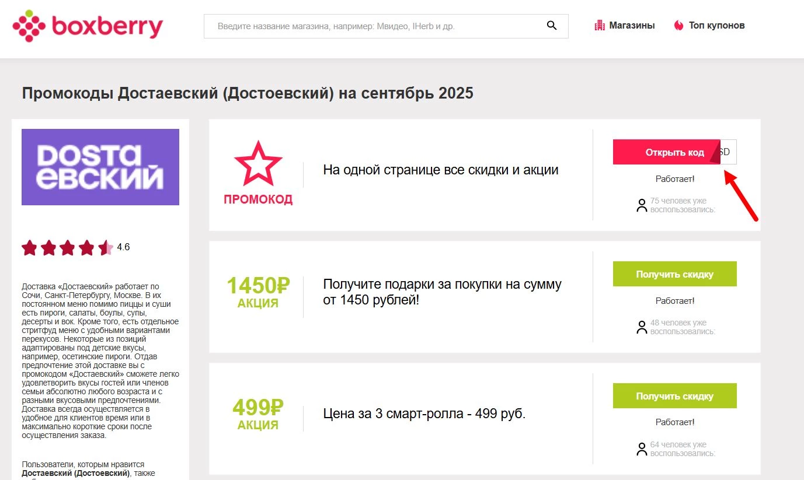Click the person icon showing 48 users
The width and height of the screenshot is (804, 480).
[641, 327]
